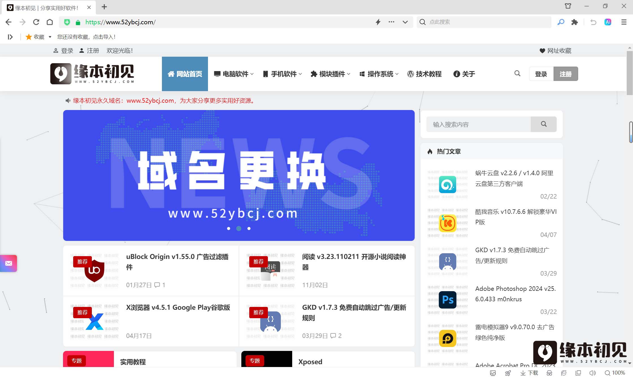Click the green shield security icon
633x378 pixels.
click(67, 22)
